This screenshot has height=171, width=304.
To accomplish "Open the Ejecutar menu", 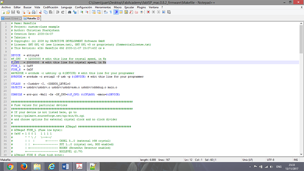I will point(129,7).
